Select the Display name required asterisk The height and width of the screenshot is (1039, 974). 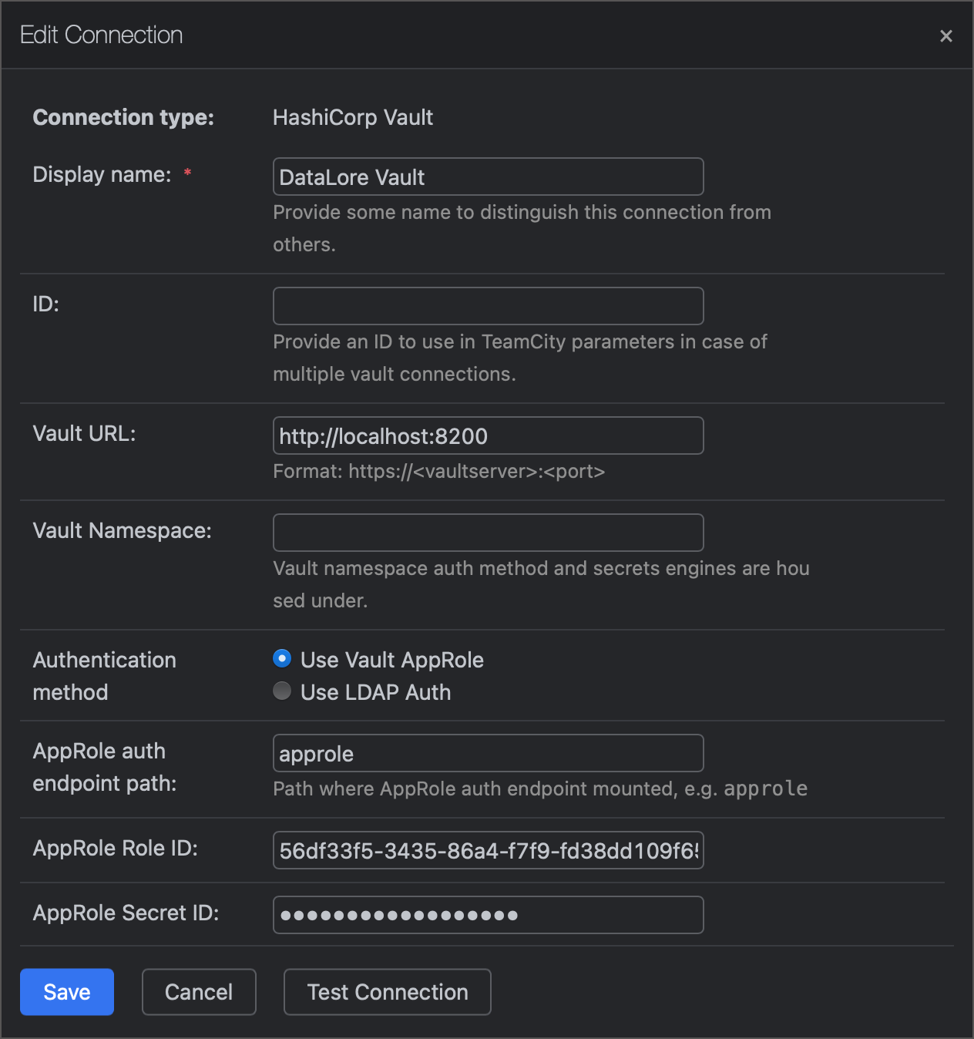click(187, 174)
